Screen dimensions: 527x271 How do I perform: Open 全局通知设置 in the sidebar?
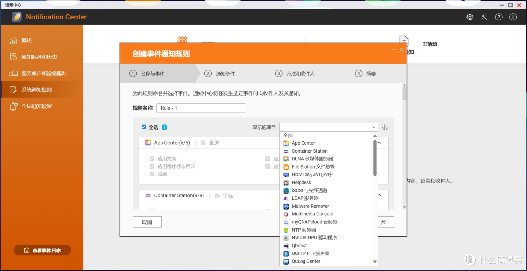click(x=41, y=106)
